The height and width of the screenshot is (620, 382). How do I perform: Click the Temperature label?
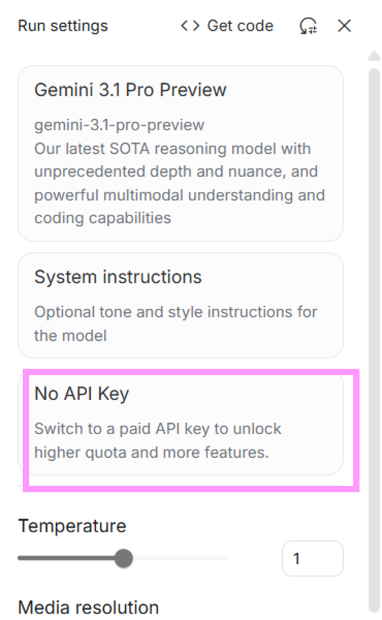point(72,526)
